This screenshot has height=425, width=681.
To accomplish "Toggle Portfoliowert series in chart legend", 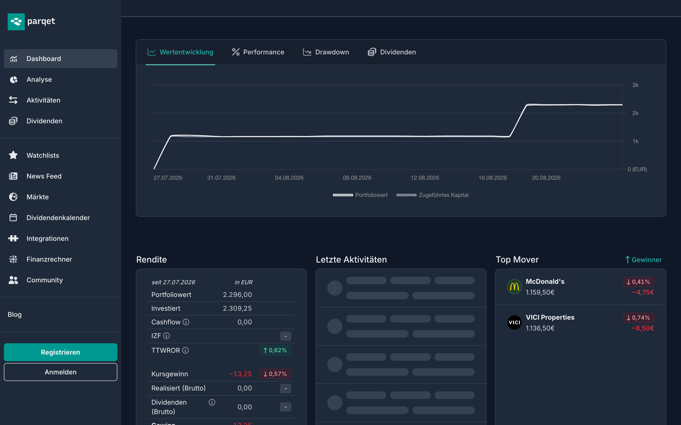I will (360, 195).
